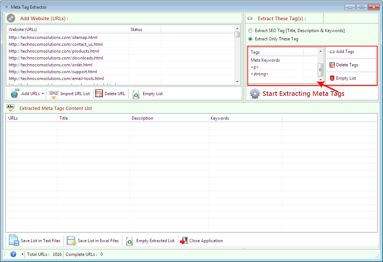The width and height of the screenshot is (383, 262).
Task: Click the URL list scrollbar thumb
Action: 237,35
